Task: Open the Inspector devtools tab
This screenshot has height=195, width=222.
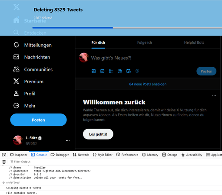Action: coord(19,155)
